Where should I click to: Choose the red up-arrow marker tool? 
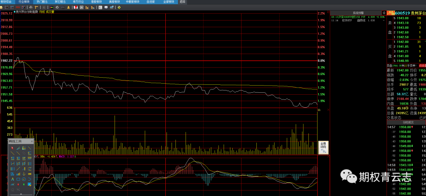pos(18,185)
